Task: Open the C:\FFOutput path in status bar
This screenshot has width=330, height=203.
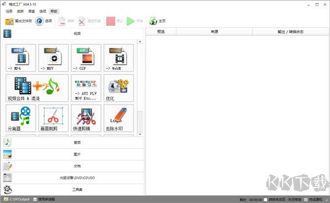Action: [x=20, y=199]
